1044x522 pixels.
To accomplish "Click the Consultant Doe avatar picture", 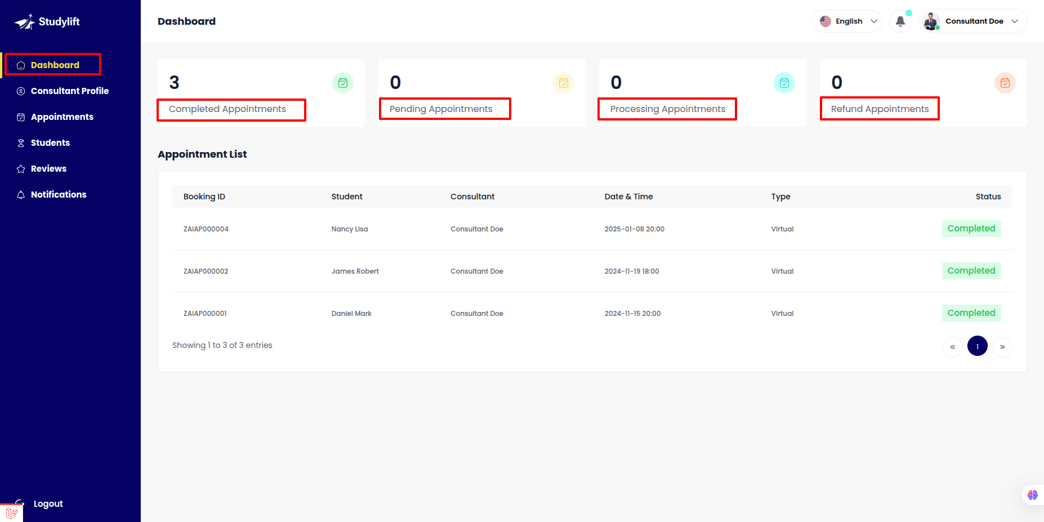I will point(931,21).
